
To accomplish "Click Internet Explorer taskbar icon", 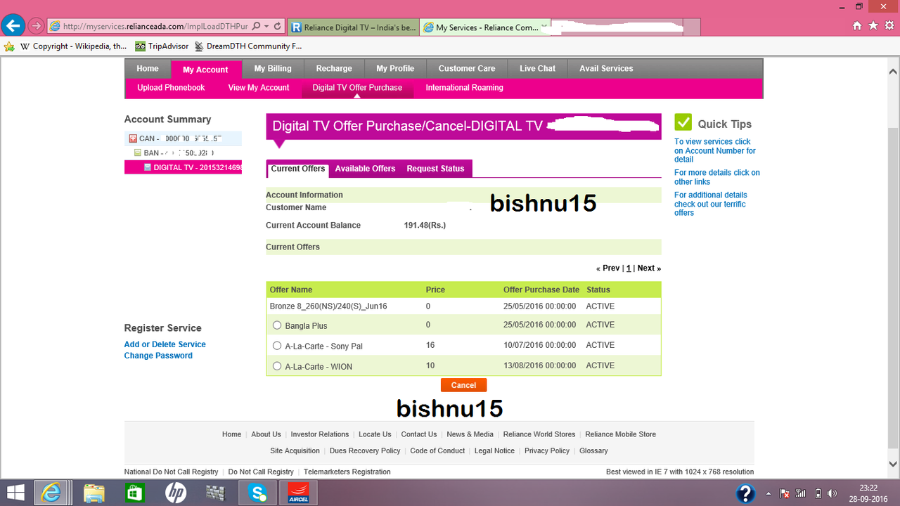I will click(x=52, y=493).
